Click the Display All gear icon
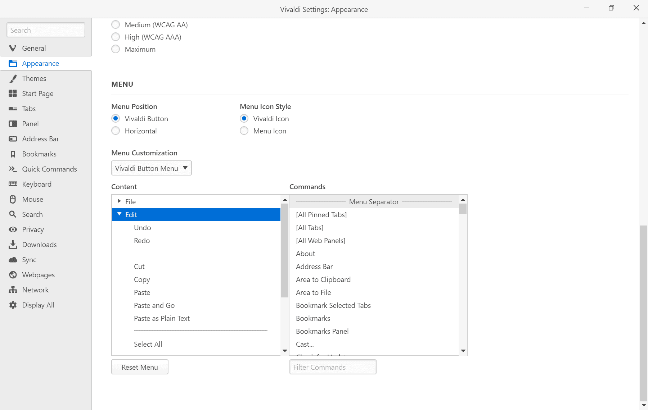This screenshot has height=410, width=648. [13, 305]
